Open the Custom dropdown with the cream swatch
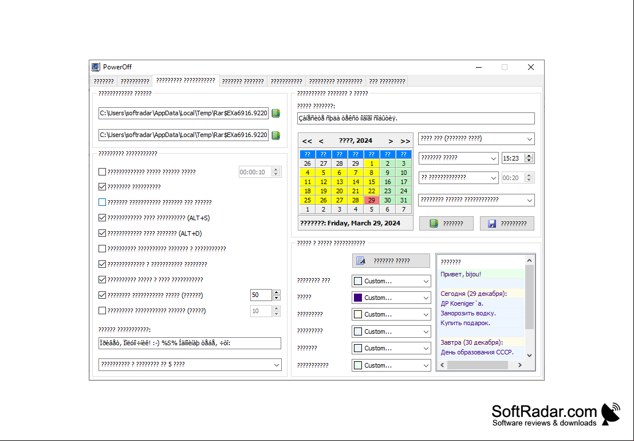The width and height of the screenshot is (634, 441). (x=391, y=314)
